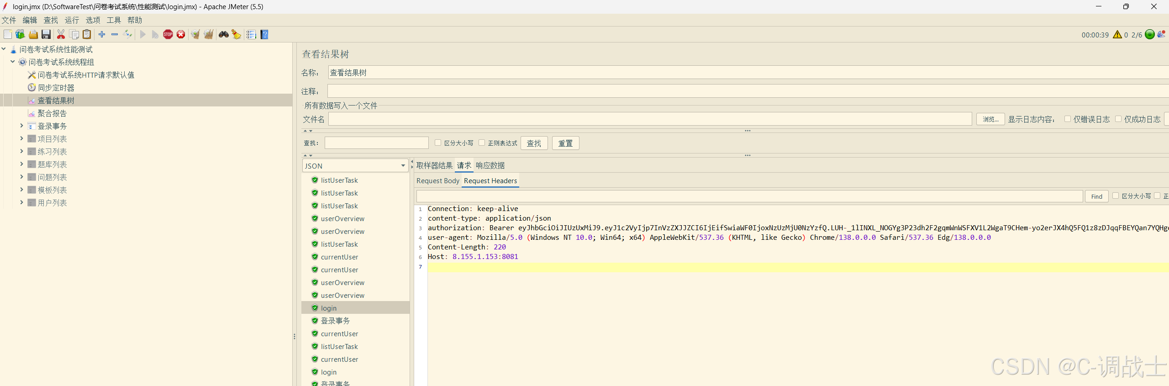
Task: Click the Find button in request panel
Action: pos(1096,196)
